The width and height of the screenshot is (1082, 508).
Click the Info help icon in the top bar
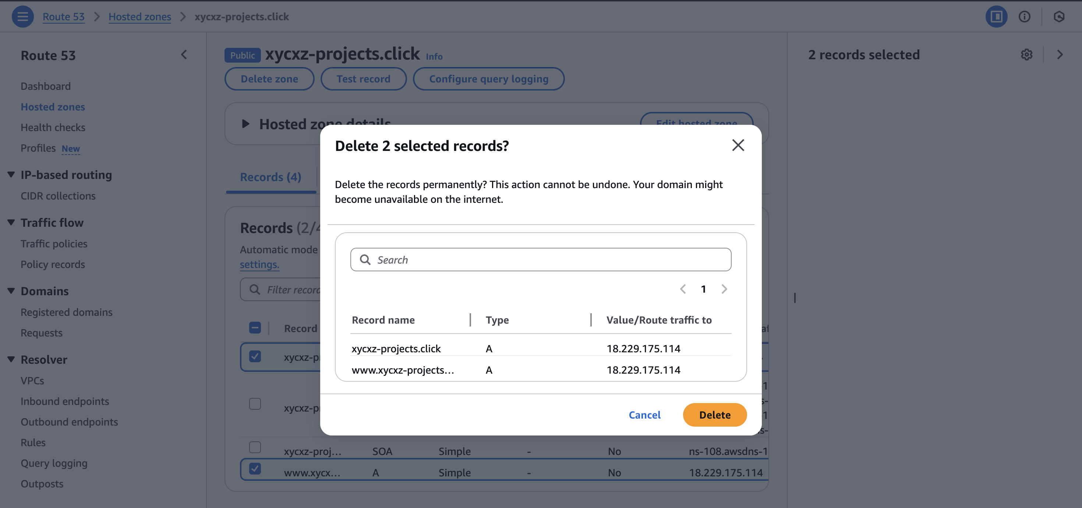click(1025, 17)
